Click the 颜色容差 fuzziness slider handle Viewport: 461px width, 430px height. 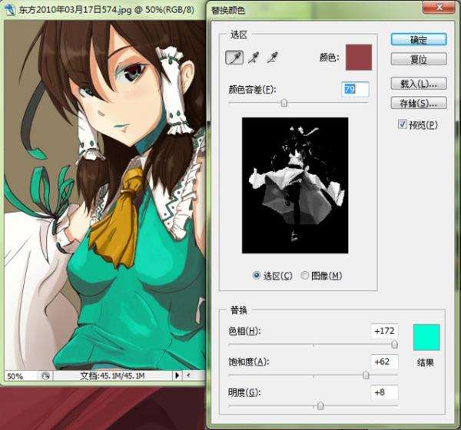pyautogui.click(x=284, y=102)
